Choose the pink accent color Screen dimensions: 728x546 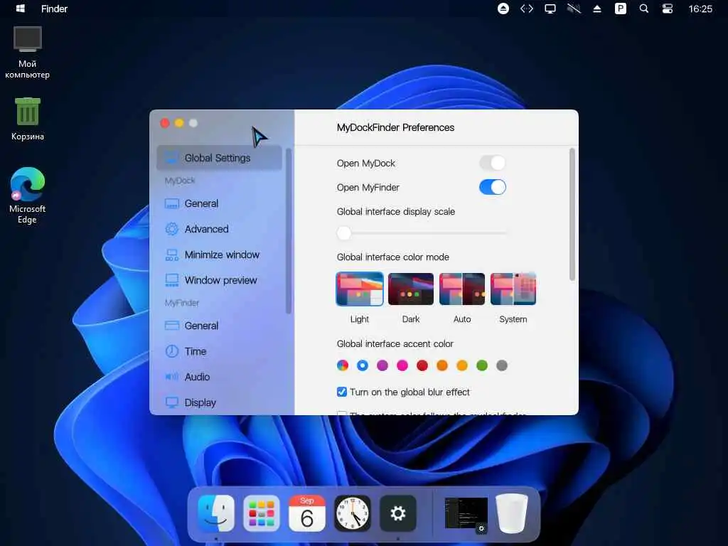tap(402, 365)
